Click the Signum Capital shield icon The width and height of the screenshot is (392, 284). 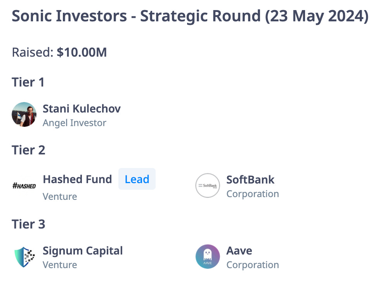pyautogui.click(x=24, y=257)
